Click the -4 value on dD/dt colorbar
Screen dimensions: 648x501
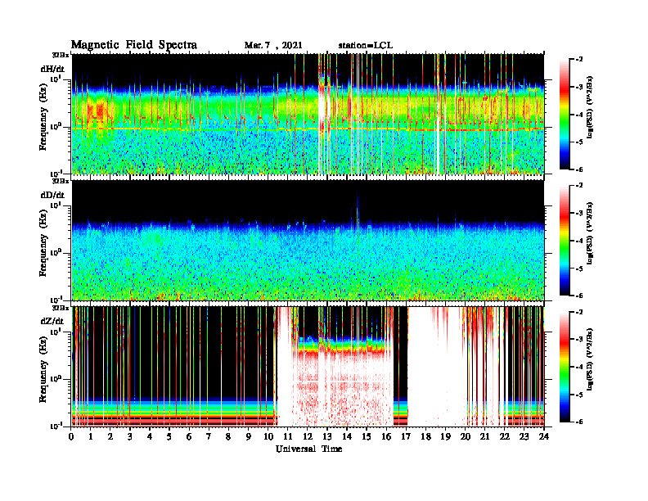579,241
